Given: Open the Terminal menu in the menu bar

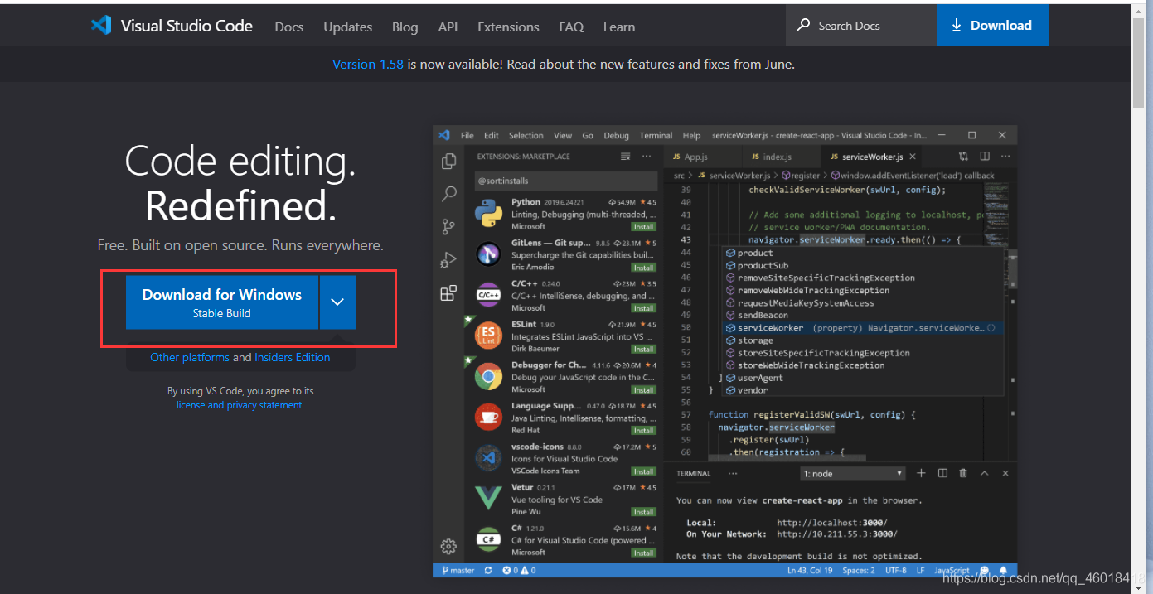Looking at the screenshot, I should (x=656, y=135).
